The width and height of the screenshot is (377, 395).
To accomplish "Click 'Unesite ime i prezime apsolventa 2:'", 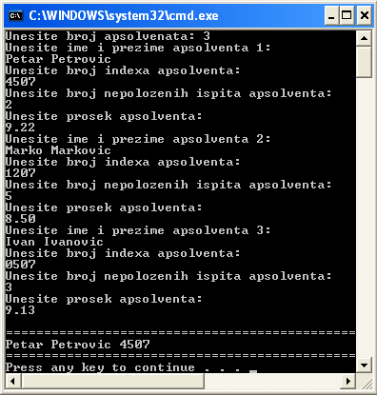I will pos(138,139).
